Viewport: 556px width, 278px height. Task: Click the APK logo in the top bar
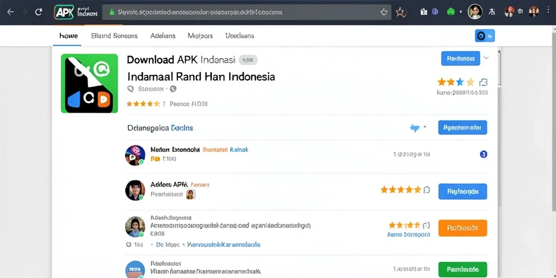point(64,12)
